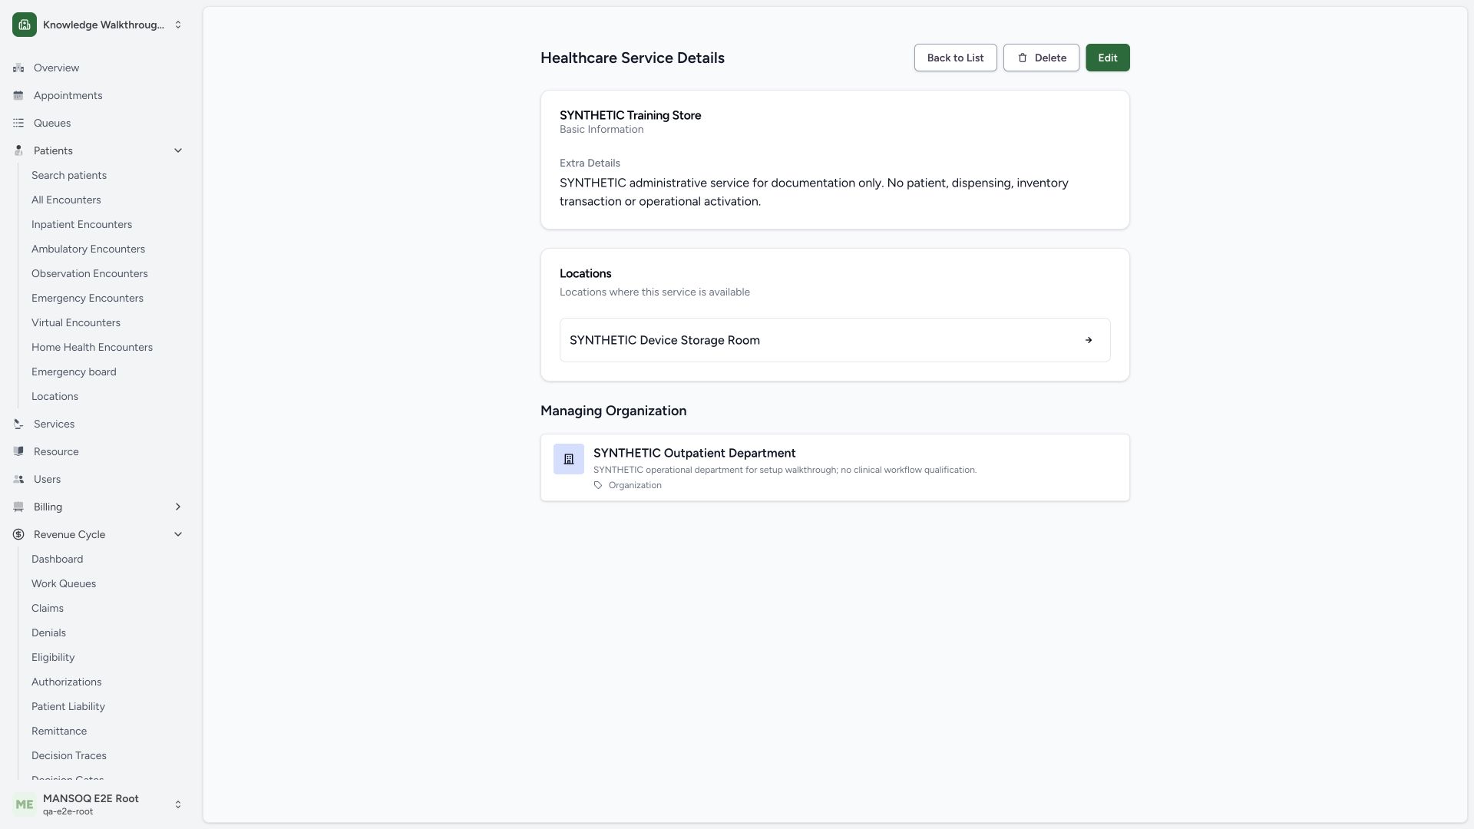
Task: Go to Claims page
Action: [x=48, y=608]
